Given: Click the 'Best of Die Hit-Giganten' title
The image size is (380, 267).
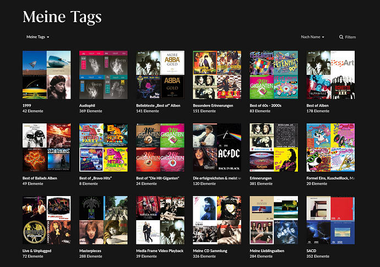Looking at the screenshot, I should tap(158, 178).
